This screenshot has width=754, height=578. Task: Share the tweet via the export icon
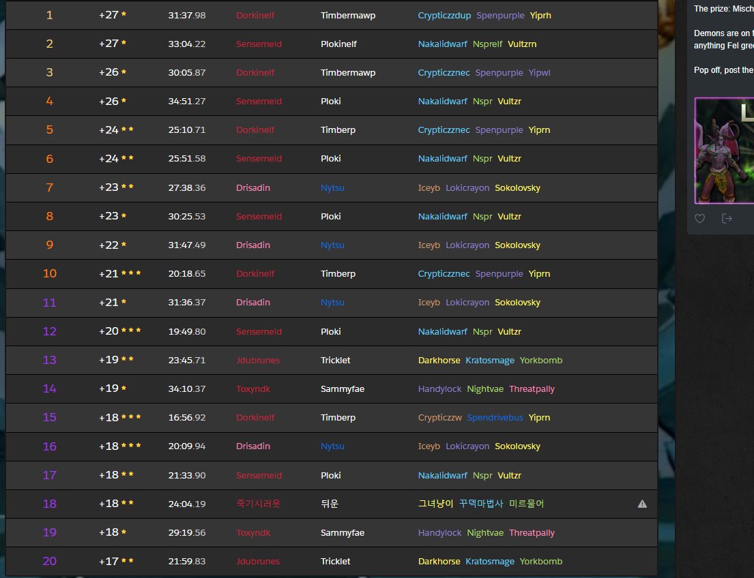click(x=727, y=218)
